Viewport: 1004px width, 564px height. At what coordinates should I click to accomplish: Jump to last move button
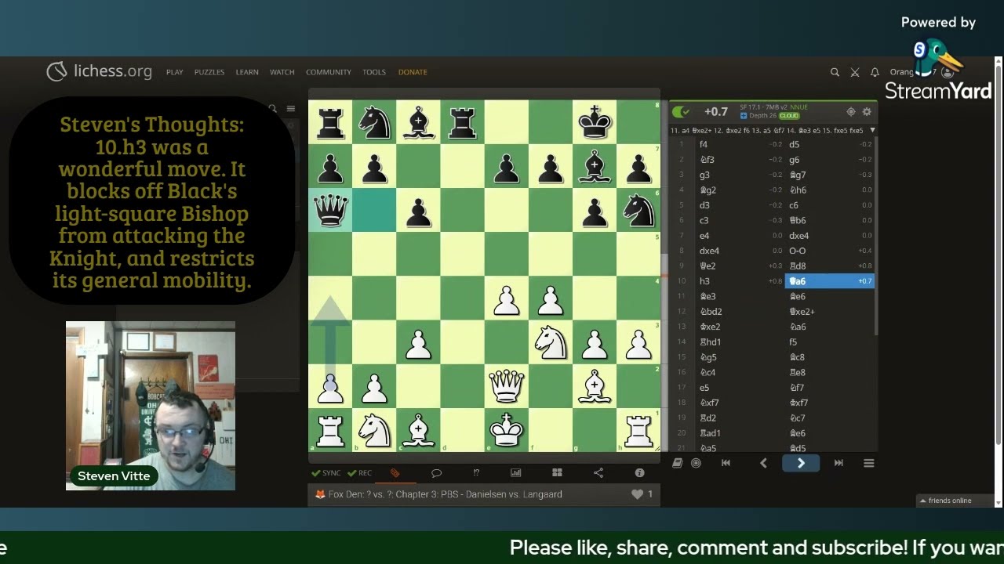[838, 463]
